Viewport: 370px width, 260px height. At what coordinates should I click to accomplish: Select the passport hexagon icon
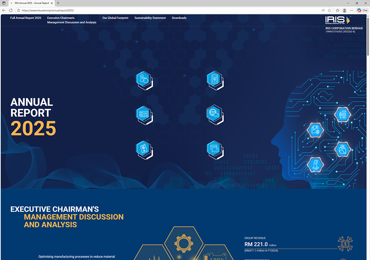(143, 149)
